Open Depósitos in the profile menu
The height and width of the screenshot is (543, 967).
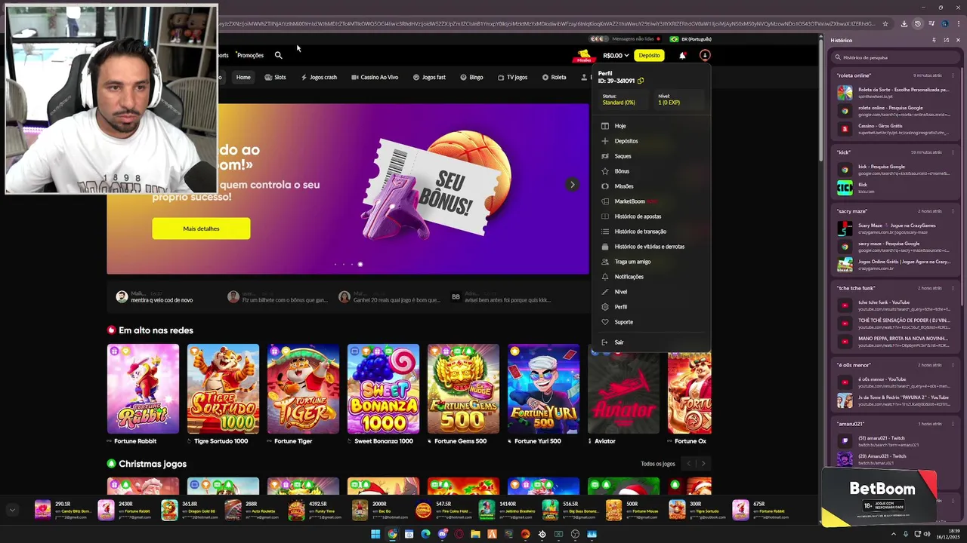[x=626, y=141]
